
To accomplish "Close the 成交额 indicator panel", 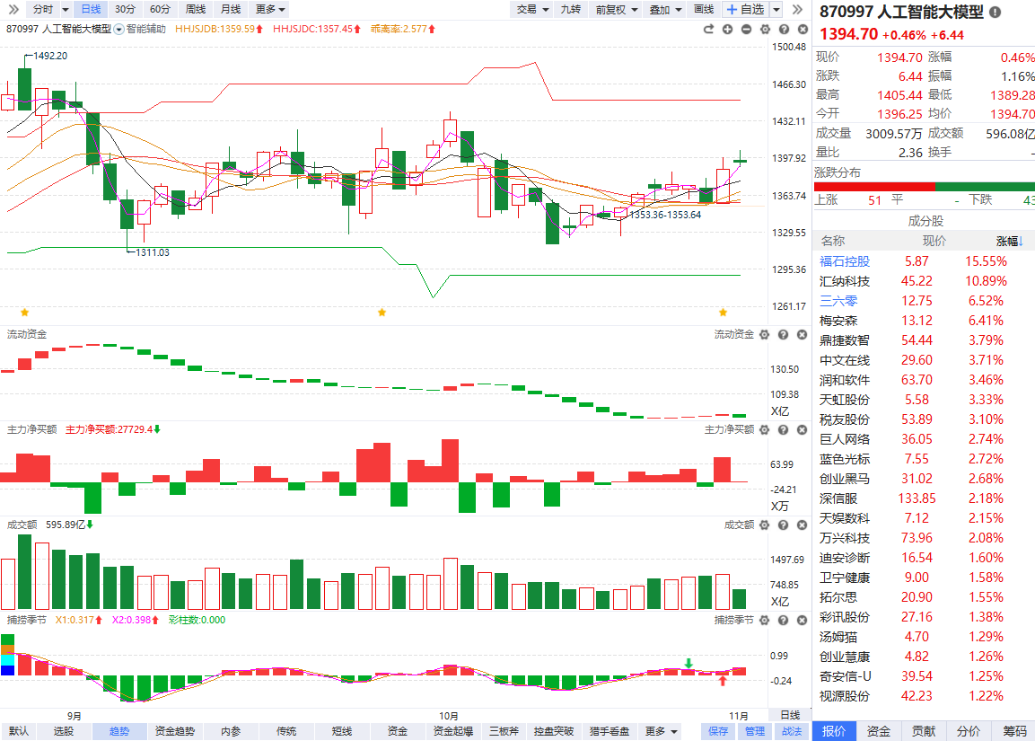I will (x=800, y=525).
